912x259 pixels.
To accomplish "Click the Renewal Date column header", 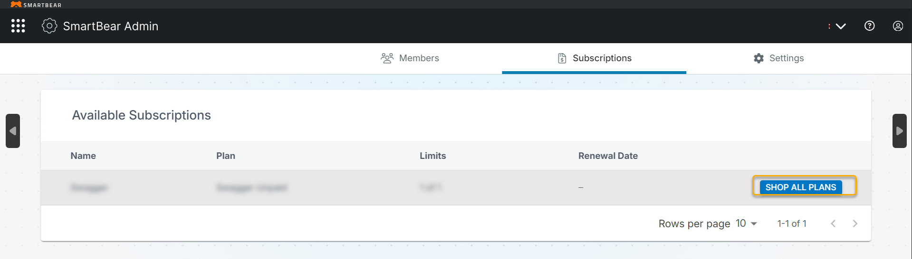I will 607,156.
